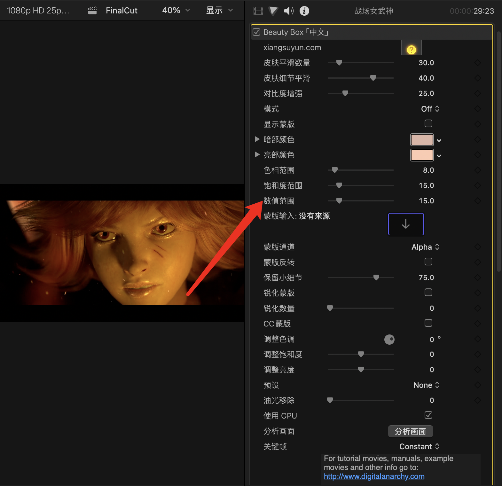This screenshot has width=502, height=486.
Task: Add keyframe for 对比度增强
Action: tap(478, 93)
